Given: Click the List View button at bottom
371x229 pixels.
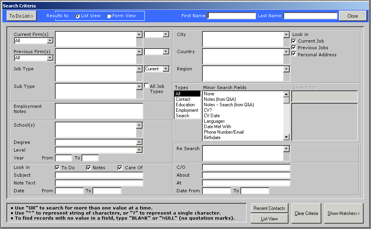Looking at the screenshot, I should point(269,219).
